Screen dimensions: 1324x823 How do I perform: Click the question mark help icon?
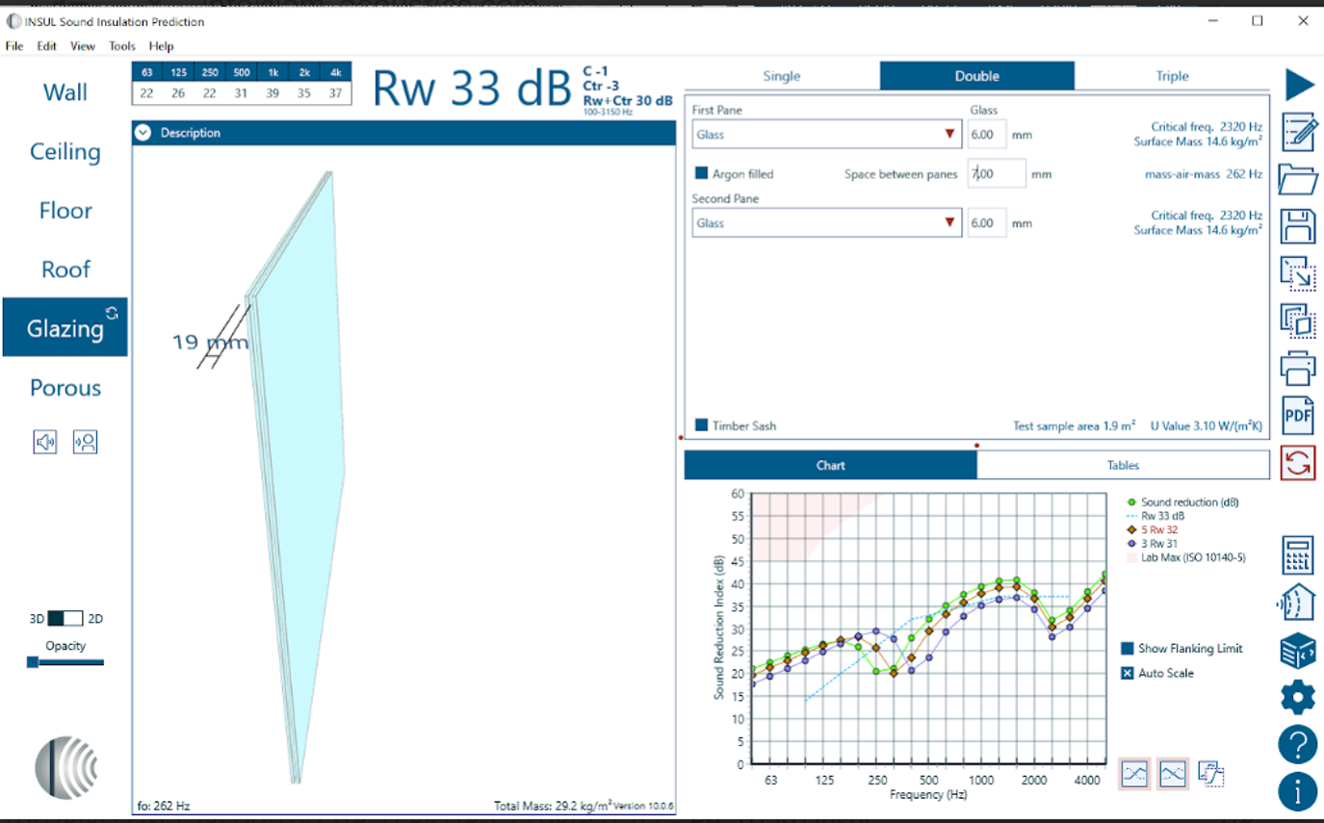pyautogui.click(x=1298, y=744)
